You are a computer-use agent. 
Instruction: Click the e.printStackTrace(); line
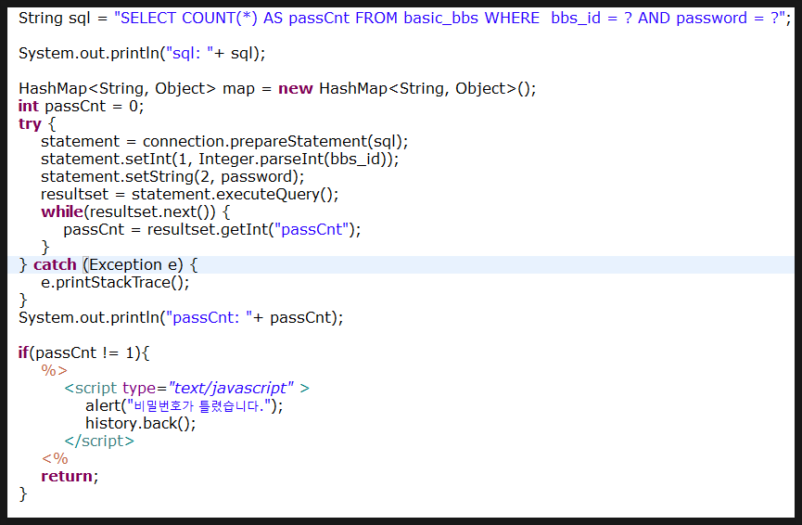[x=115, y=283]
